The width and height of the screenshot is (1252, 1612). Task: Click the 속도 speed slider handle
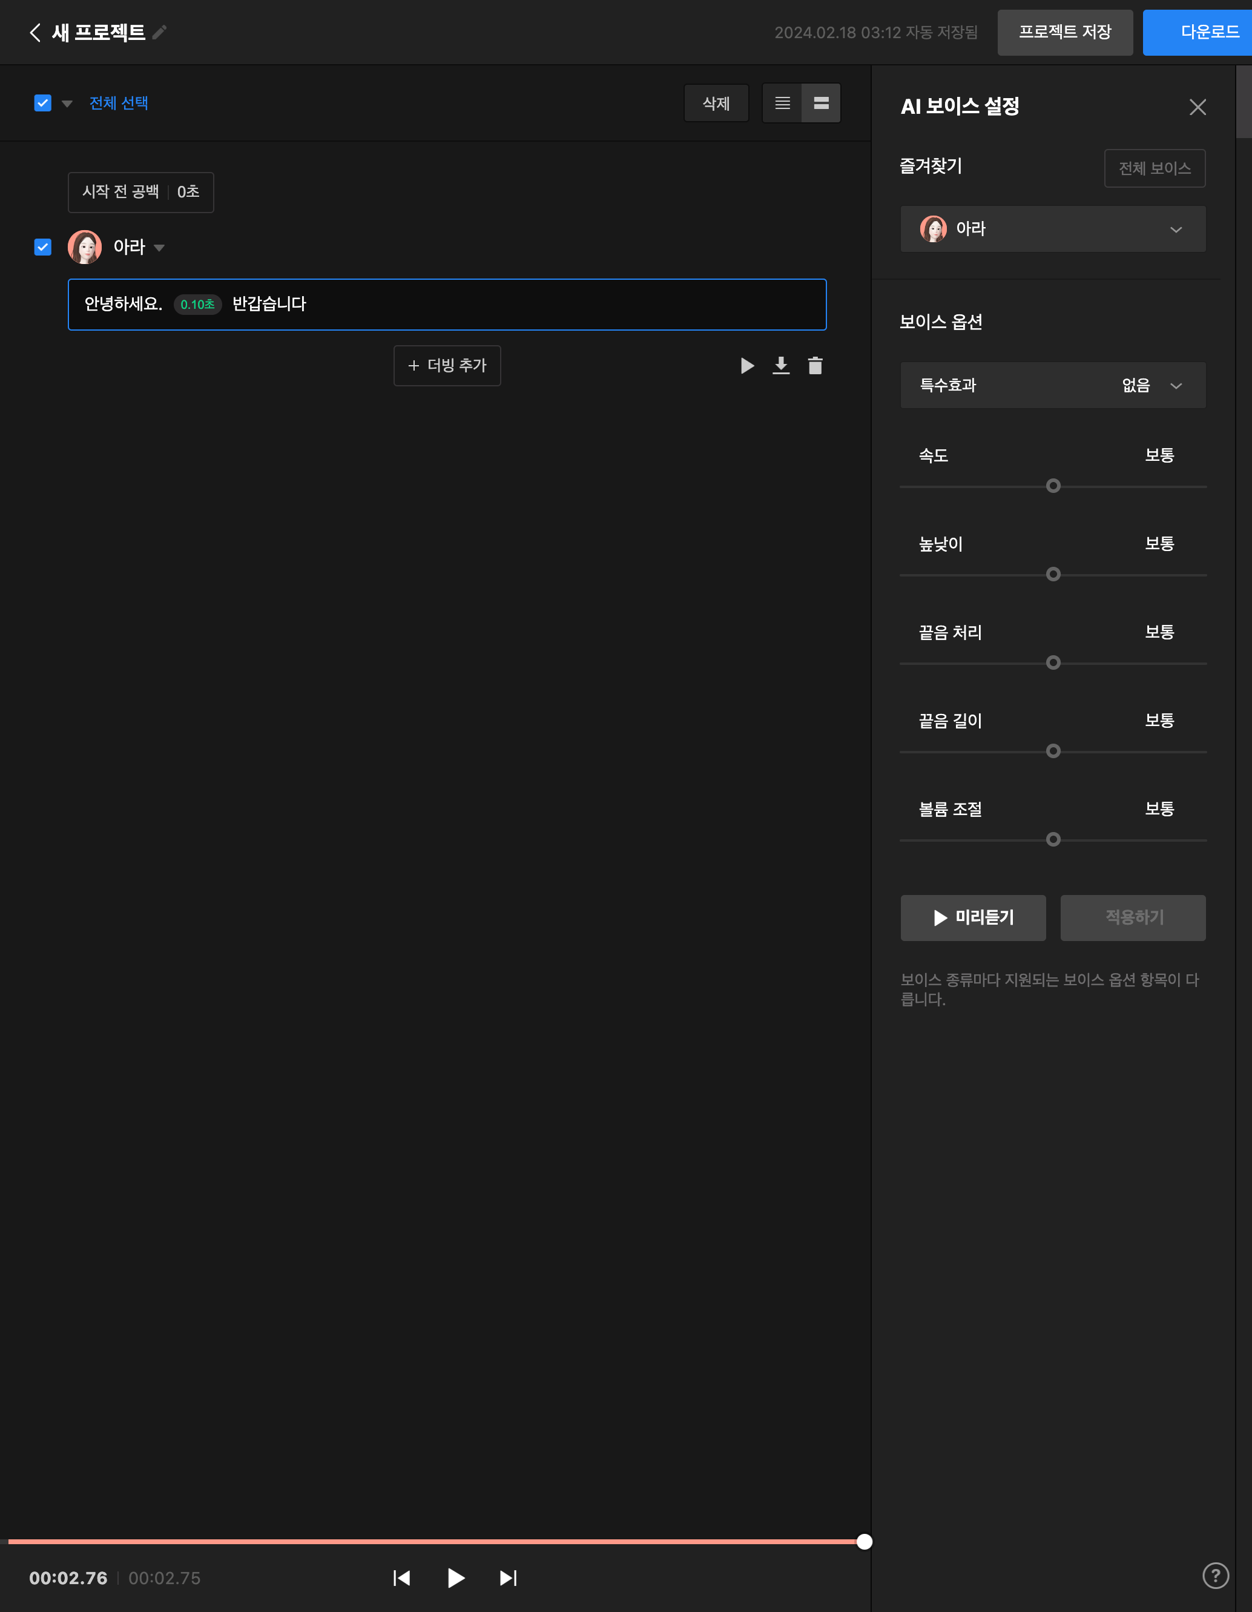(x=1053, y=486)
